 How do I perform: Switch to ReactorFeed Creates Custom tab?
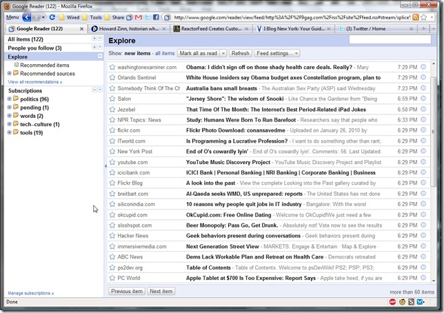(211, 28)
